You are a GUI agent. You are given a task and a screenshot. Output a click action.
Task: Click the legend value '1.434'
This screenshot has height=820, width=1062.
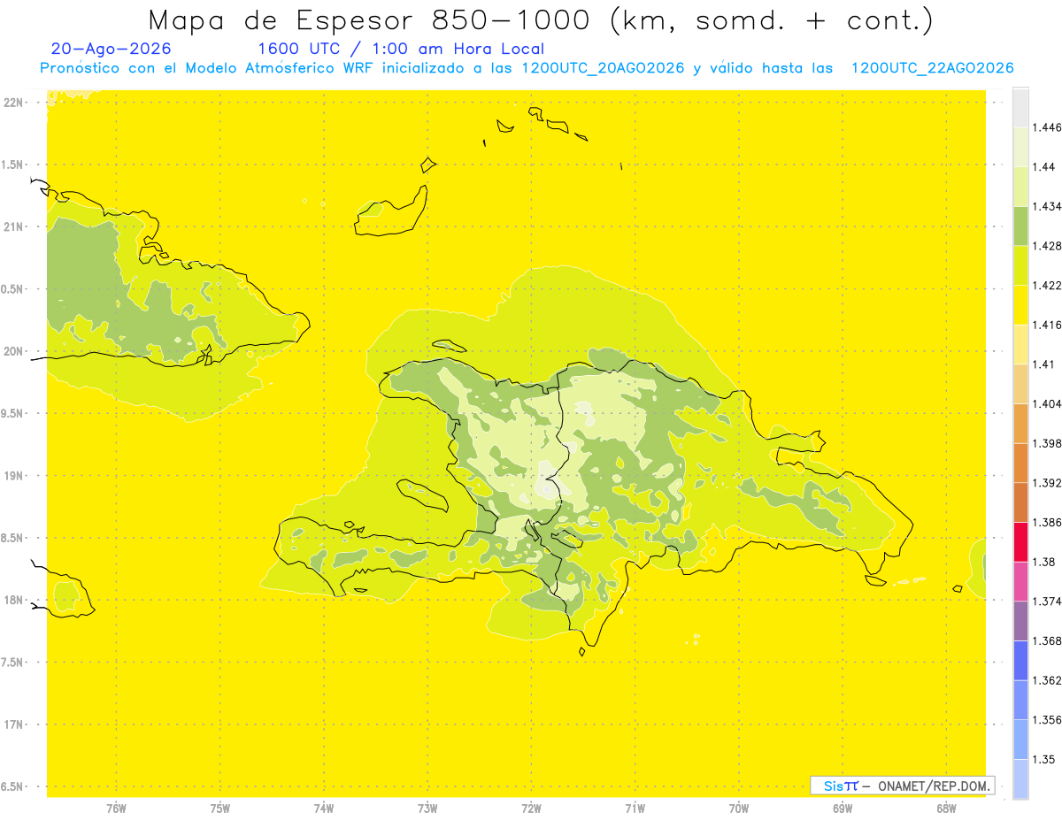point(1048,206)
